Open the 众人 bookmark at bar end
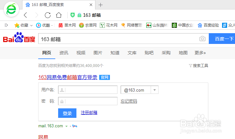235x139 pixels. point(228,25)
